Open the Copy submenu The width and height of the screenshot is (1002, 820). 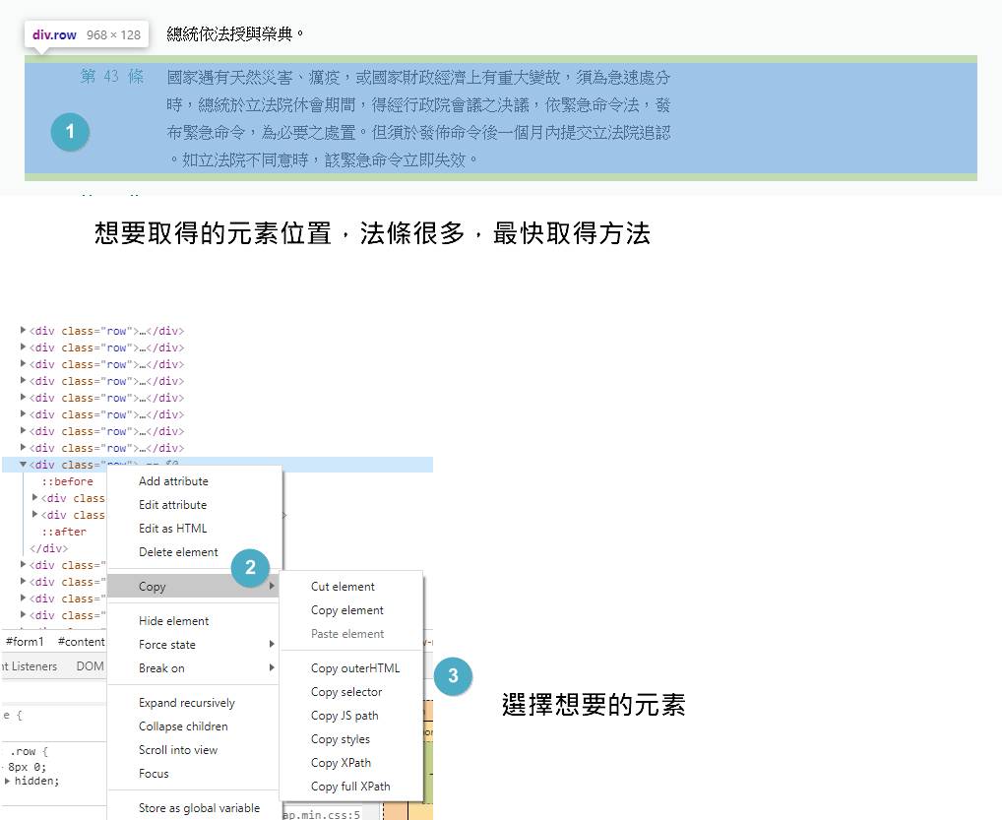pyautogui.click(x=153, y=587)
